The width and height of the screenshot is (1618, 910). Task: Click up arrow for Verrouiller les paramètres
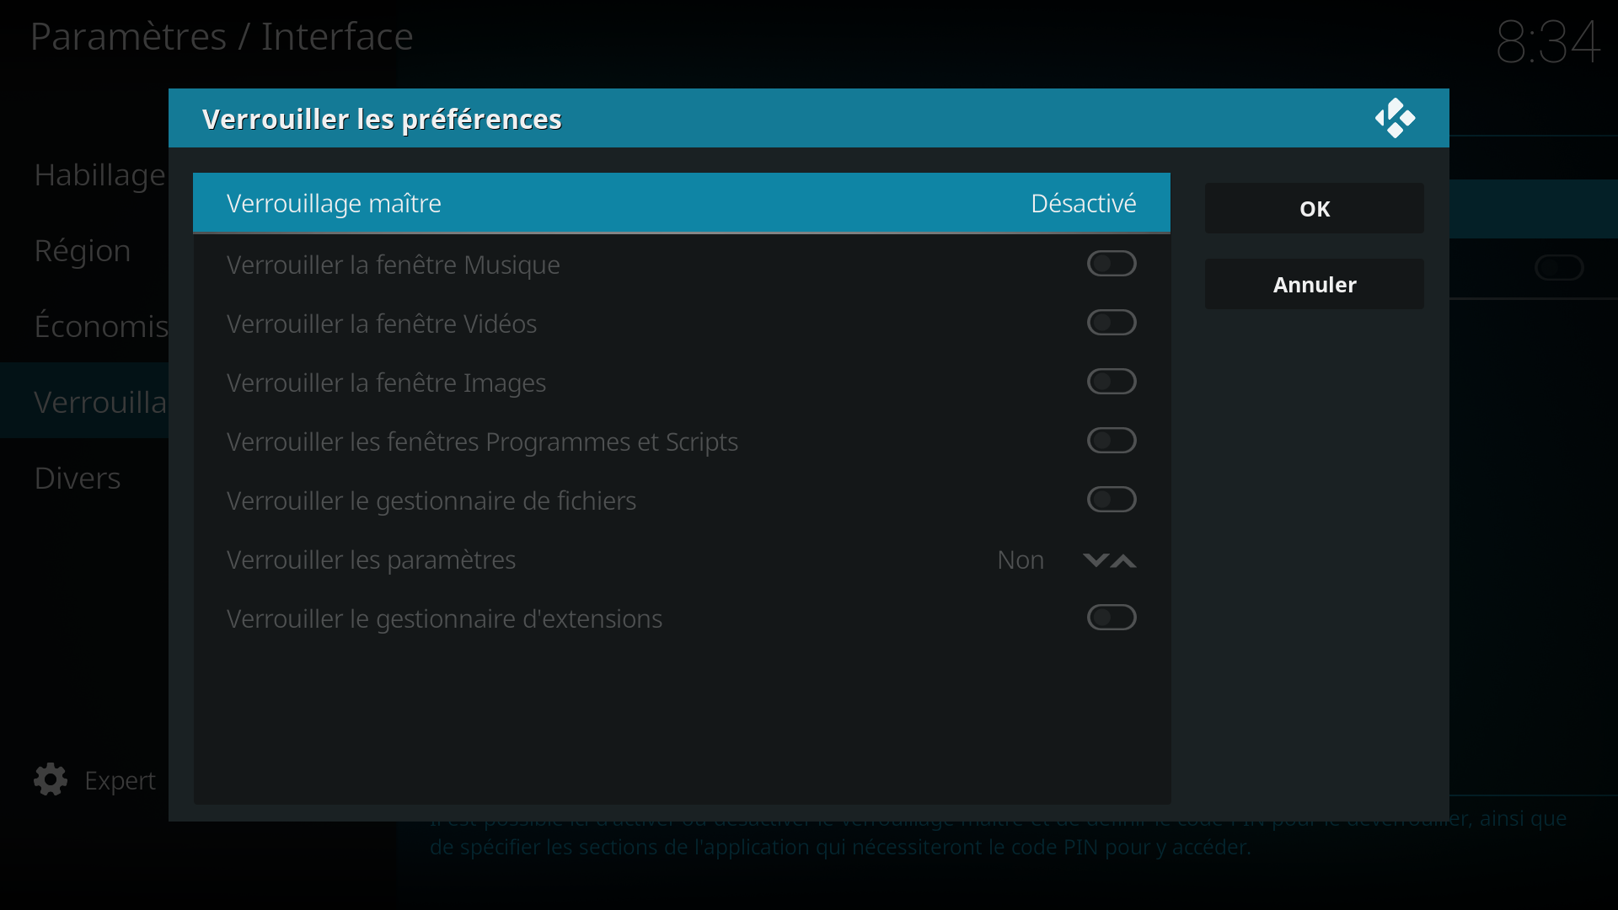pos(1123,560)
